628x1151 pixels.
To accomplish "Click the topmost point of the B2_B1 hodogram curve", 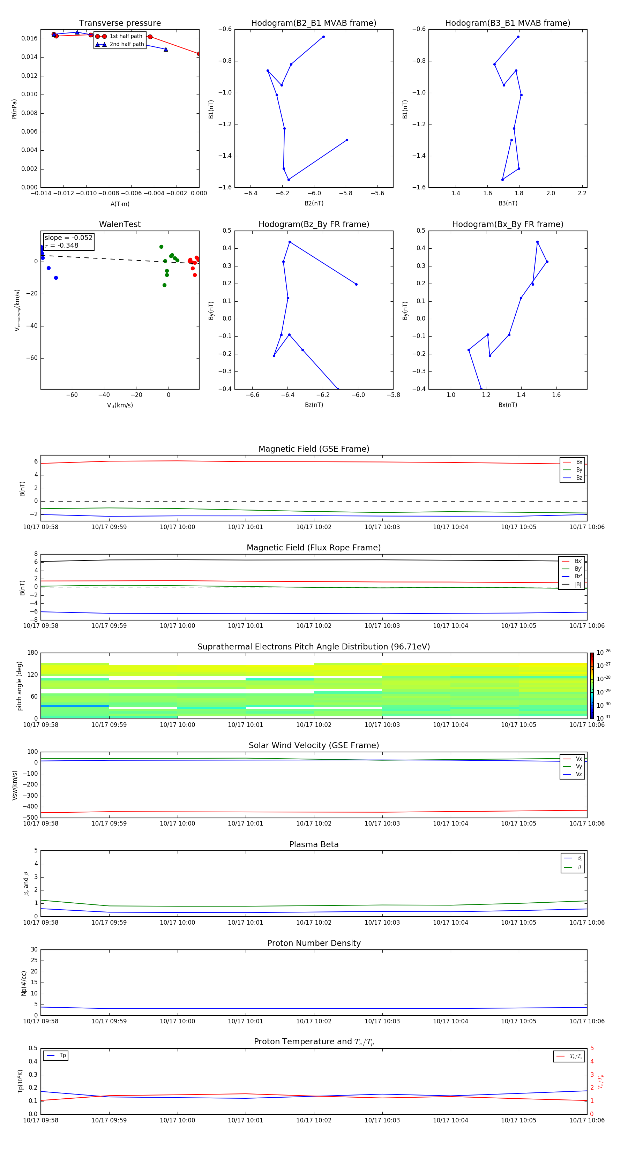I will click(324, 37).
